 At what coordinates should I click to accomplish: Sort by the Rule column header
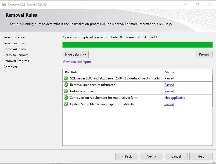pyautogui.click(x=116, y=72)
